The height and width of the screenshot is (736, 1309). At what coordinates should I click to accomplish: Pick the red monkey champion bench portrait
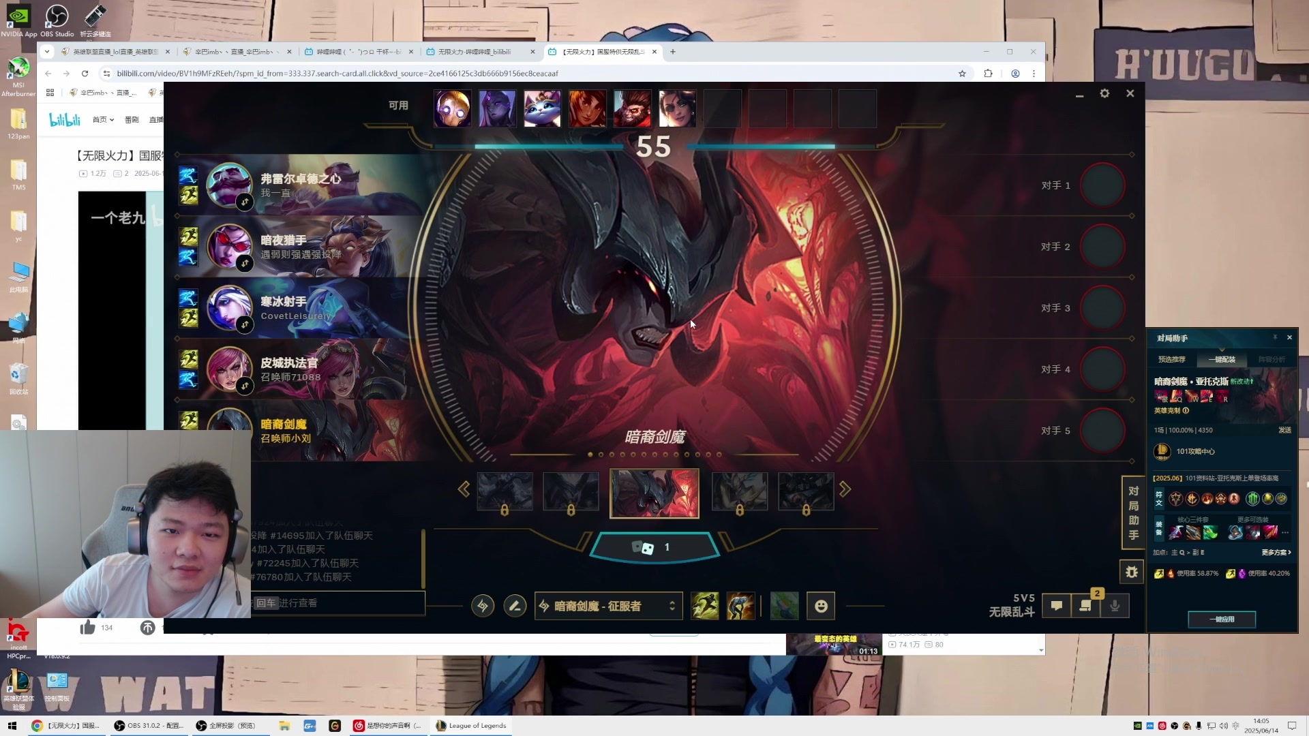(x=632, y=108)
